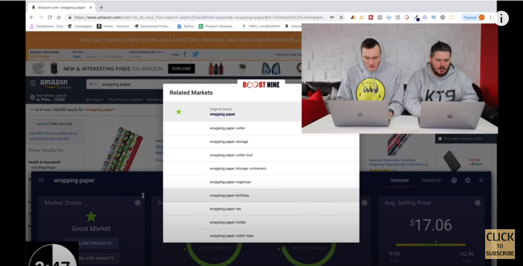Image resolution: width=523 pixels, height=266 pixels.
Task: Switch to the PRODUCTS tab
Action: point(431,181)
